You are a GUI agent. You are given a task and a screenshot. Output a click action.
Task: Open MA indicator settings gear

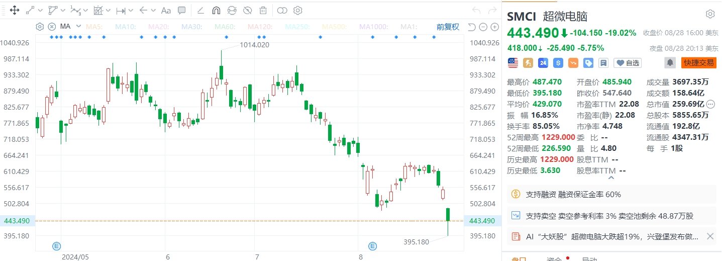40,27
